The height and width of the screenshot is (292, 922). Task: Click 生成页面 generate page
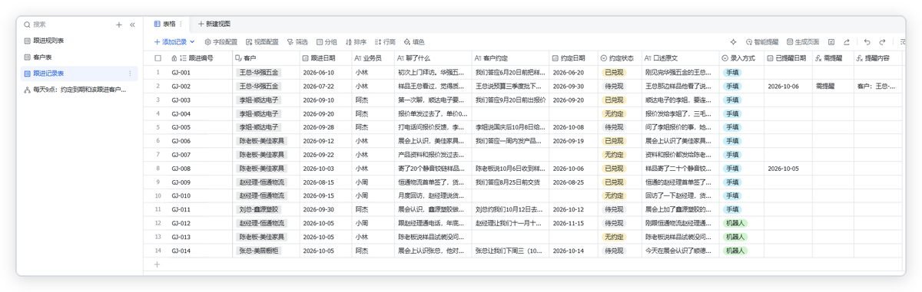[x=802, y=42]
